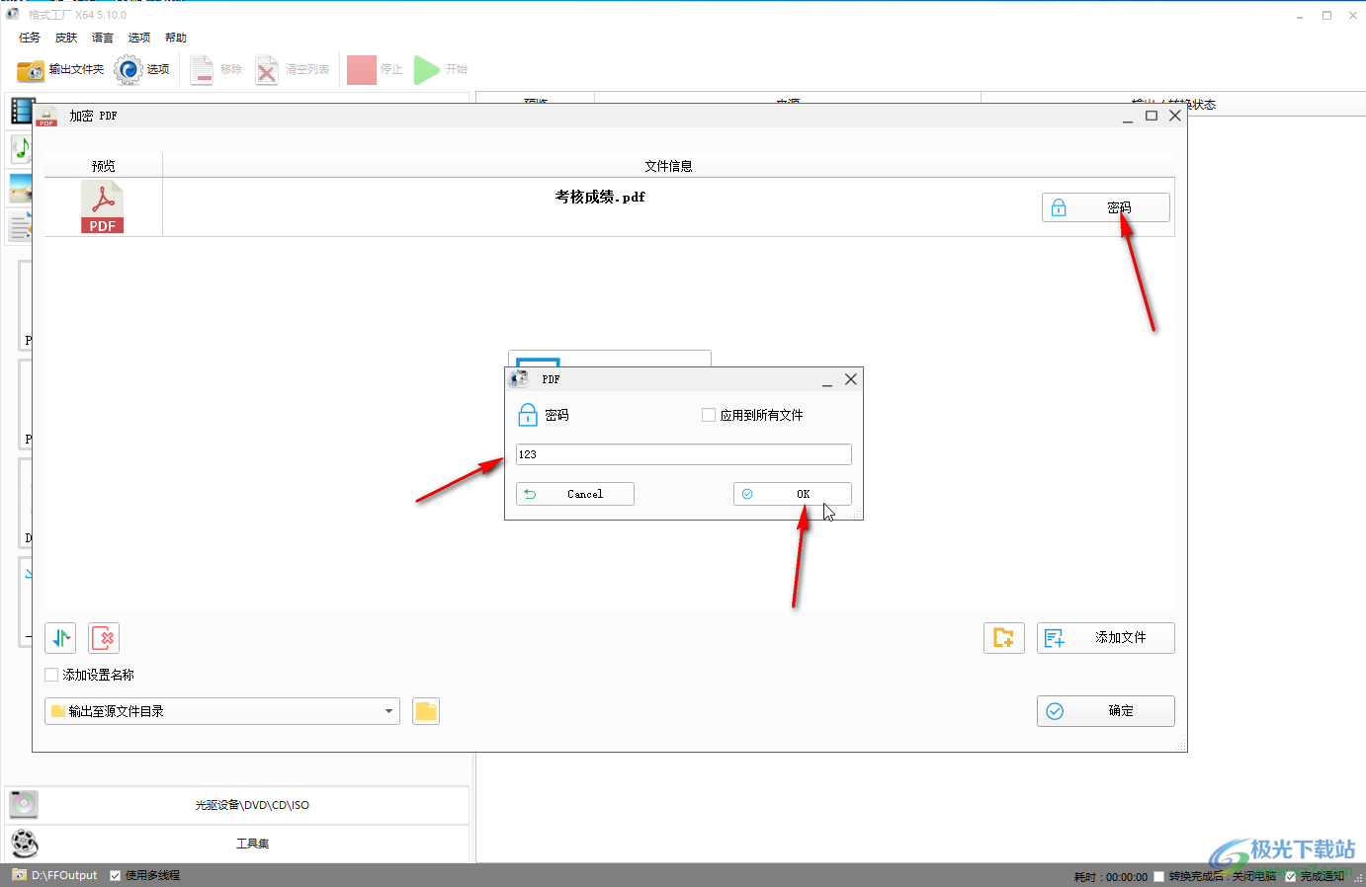Screen dimensions: 1366x887
Task: Select the audio music-note category in sidebar
Action: click(x=21, y=149)
